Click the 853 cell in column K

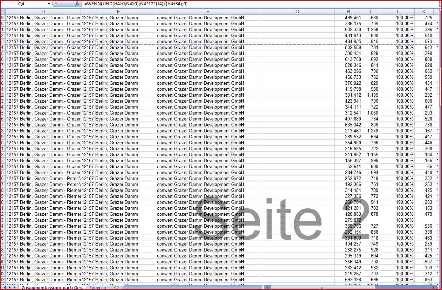[x=424, y=279]
